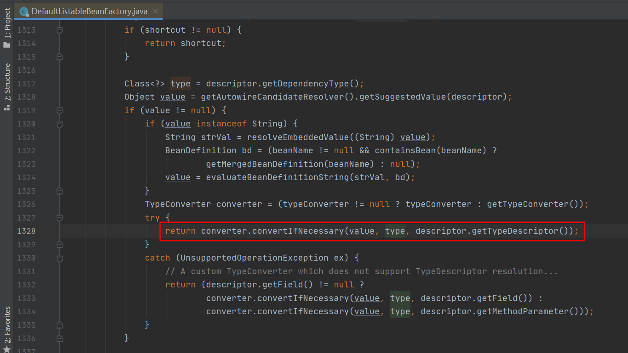Click convertIfNecessary on line 1333
This screenshot has width=628, height=353.
tap(303, 298)
